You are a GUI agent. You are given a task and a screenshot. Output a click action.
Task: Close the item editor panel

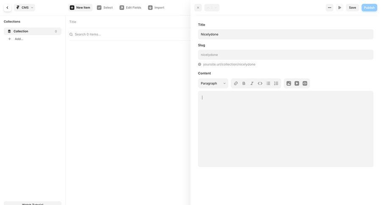pyautogui.click(x=198, y=8)
